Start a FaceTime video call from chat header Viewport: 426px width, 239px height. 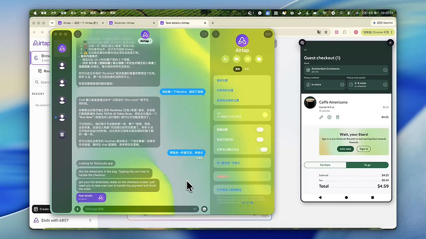tap(204, 34)
